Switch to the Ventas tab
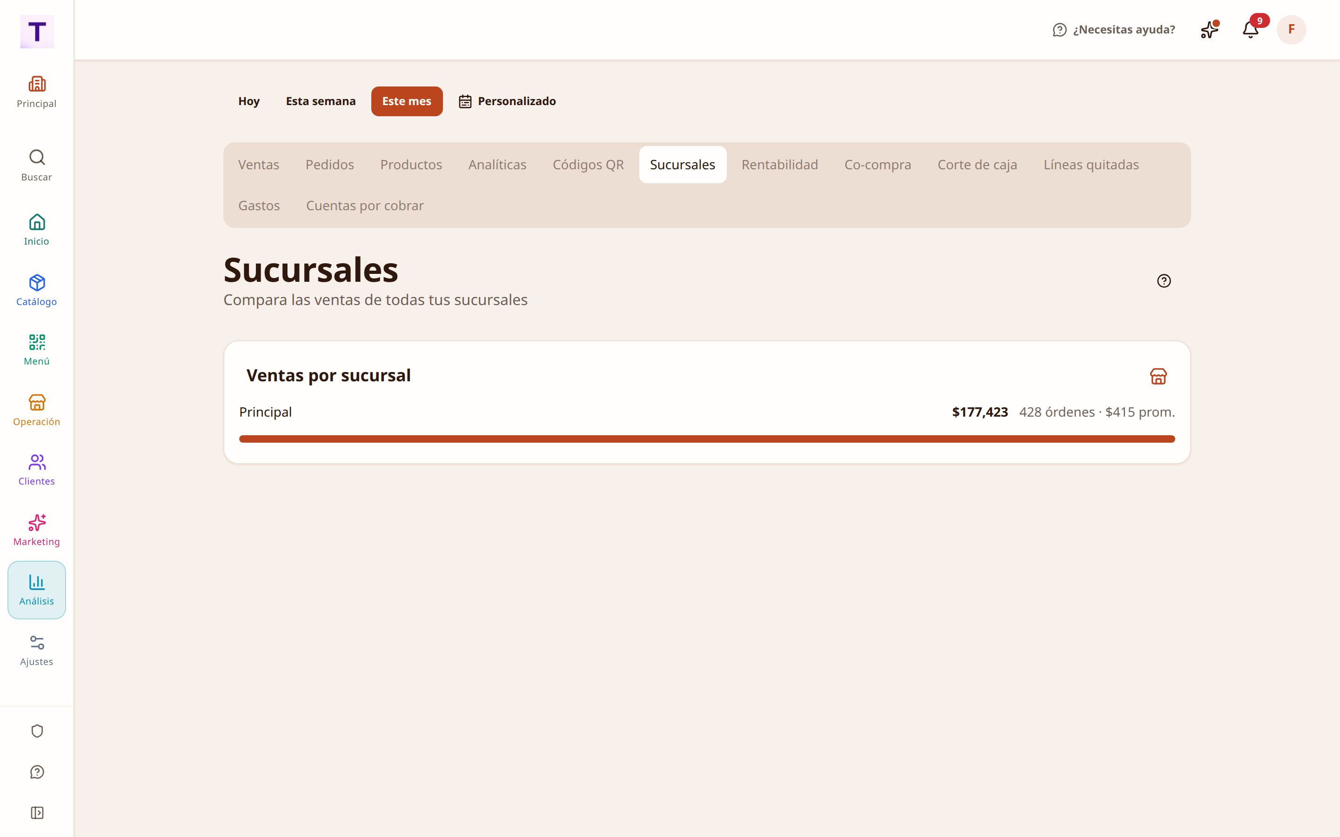This screenshot has width=1340, height=837. [259, 165]
